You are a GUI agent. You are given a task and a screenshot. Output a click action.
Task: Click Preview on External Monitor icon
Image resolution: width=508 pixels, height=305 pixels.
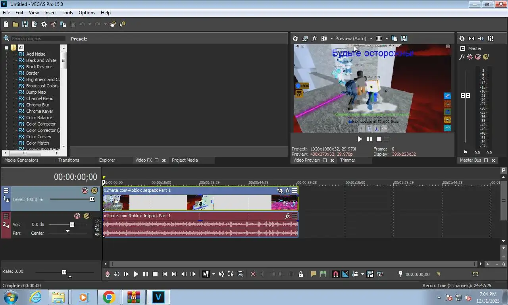pos(305,39)
